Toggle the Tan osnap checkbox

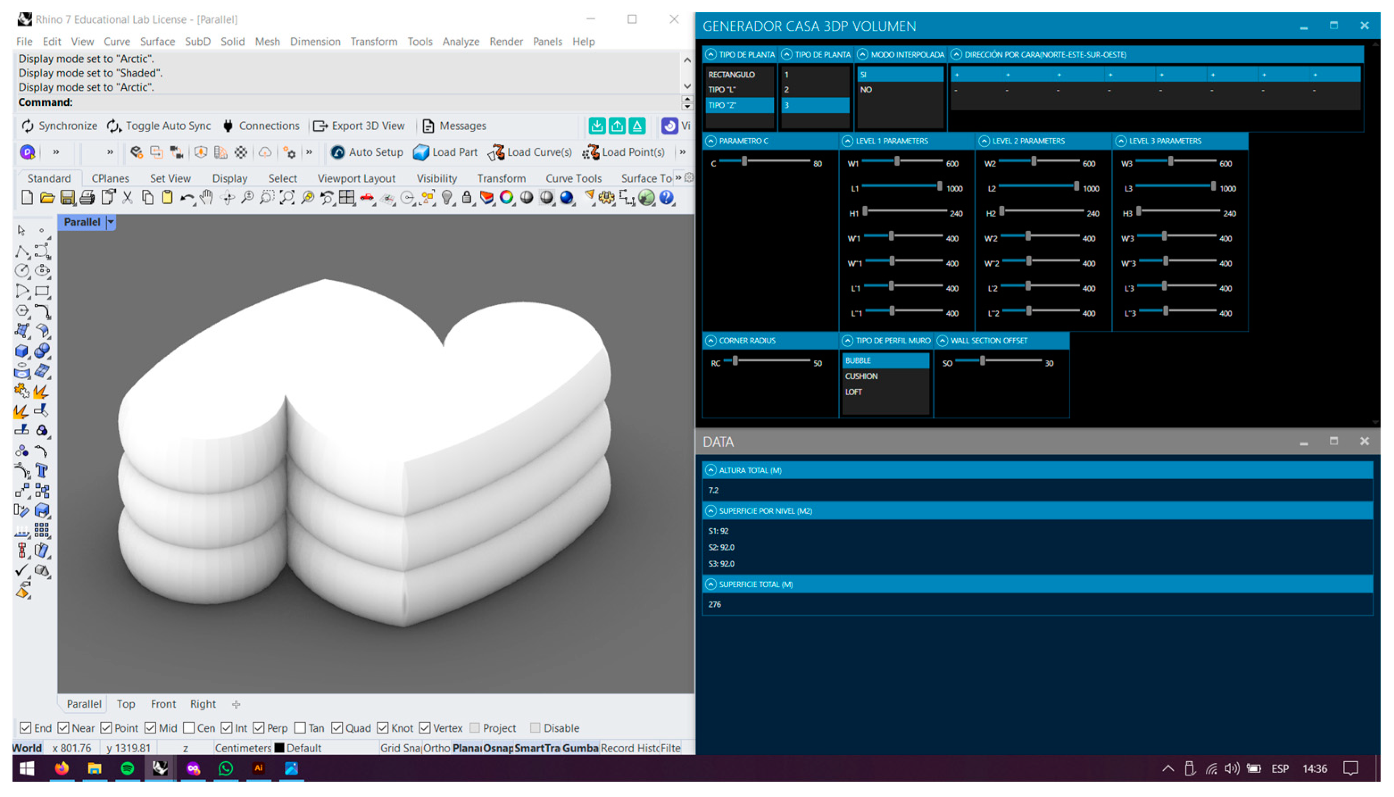click(300, 728)
